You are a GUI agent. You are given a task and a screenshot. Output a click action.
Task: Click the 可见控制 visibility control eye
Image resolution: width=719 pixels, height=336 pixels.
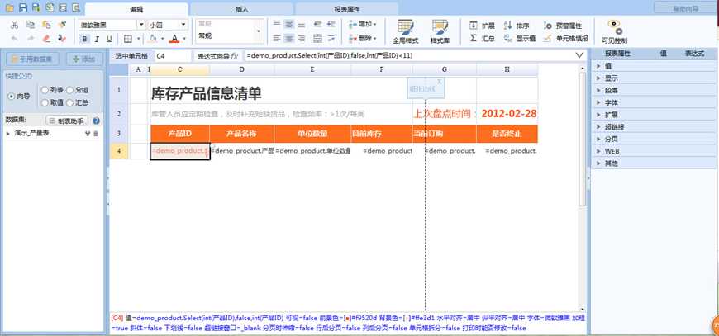tap(614, 31)
